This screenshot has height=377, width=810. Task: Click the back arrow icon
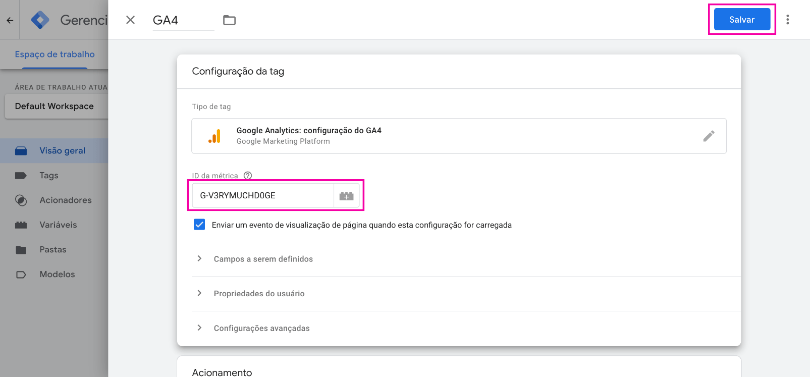tap(10, 20)
